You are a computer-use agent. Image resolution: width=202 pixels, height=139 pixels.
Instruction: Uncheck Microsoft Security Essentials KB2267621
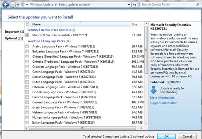[x=27, y=35]
